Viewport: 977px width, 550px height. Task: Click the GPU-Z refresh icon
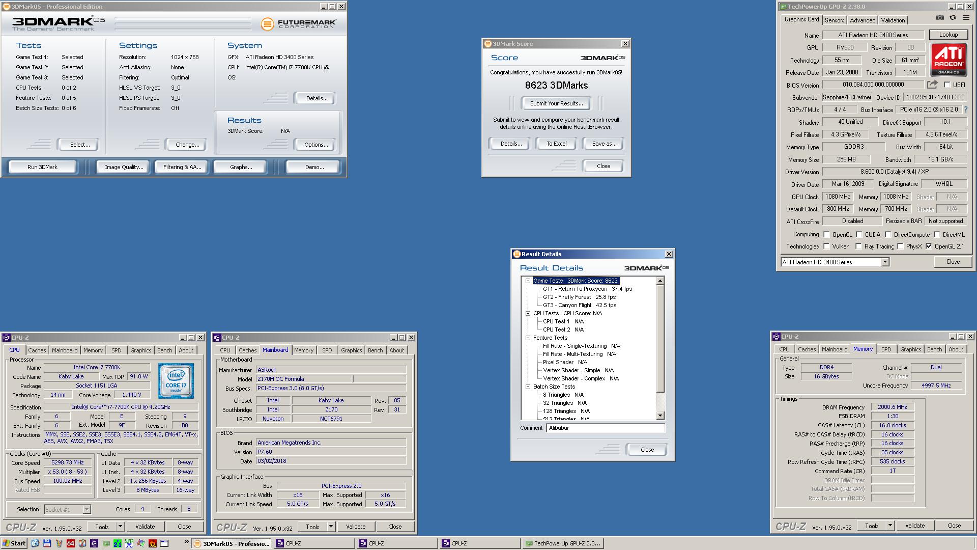coord(953,18)
